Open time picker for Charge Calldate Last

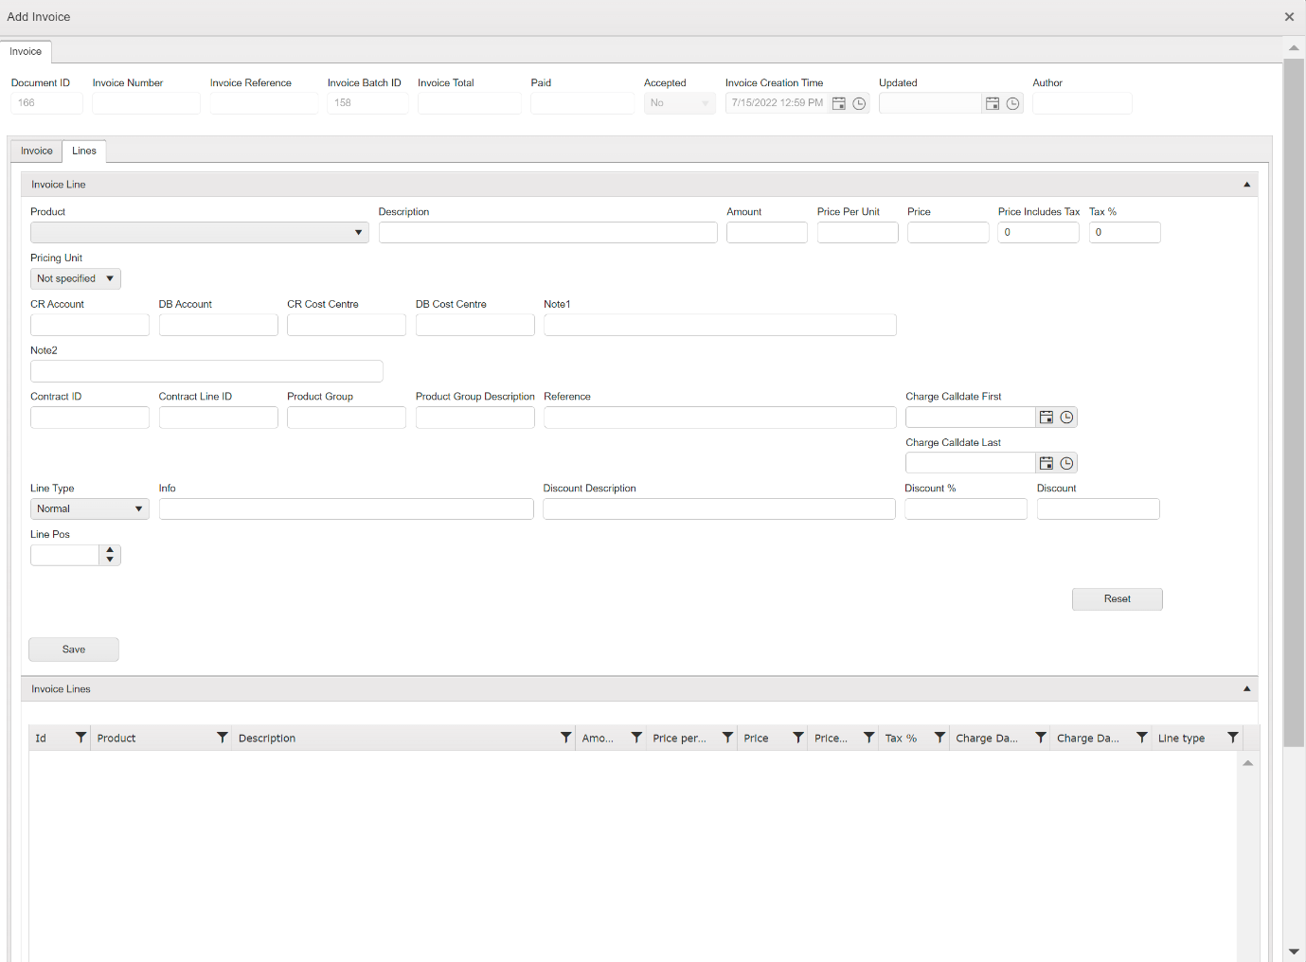click(1066, 464)
